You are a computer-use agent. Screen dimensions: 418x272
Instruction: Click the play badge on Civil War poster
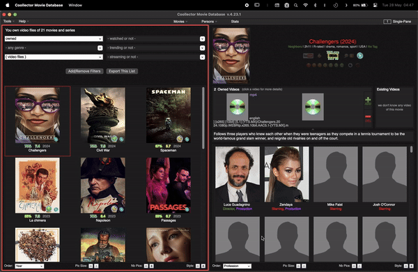121,139
